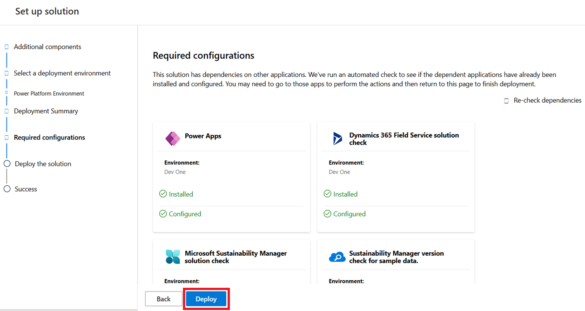The height and width of the screenshot is (311, 585).
Task: Go to Deployment Summary step
Action: [x=46, y=111]
